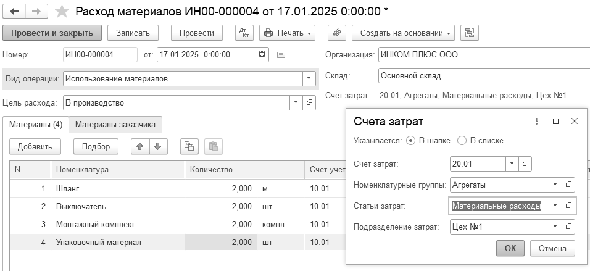Show Дт/Кт postings for the document
This screenshot has height=271, width=590.
[244, 33]
